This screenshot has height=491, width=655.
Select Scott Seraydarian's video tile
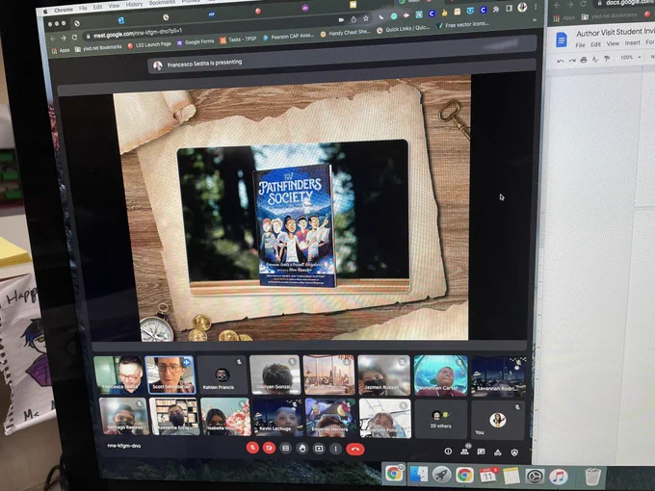(x=170, y=375)
